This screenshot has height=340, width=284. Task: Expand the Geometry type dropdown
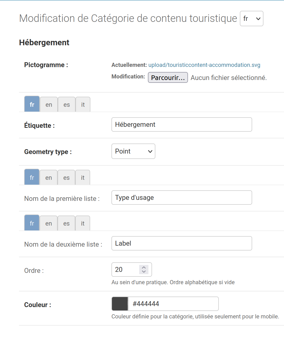point(133,151)
